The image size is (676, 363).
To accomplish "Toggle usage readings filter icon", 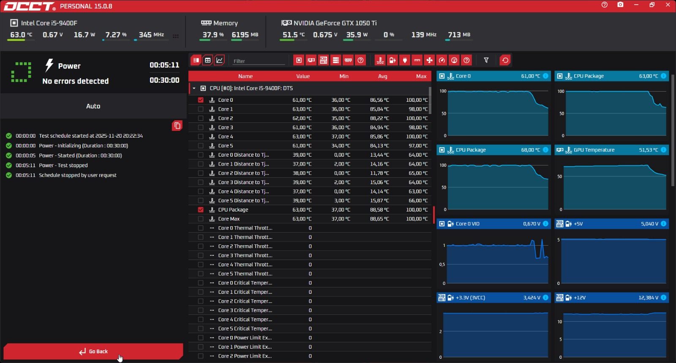I will (454, 60).
